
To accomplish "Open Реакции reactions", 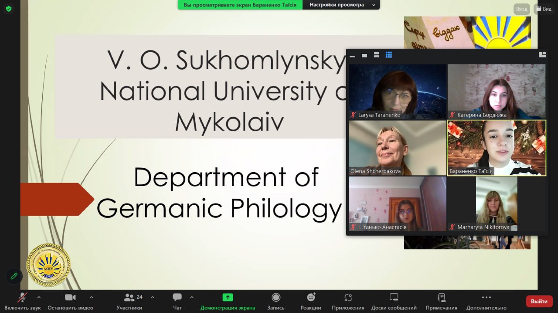I will coord(311,301).
